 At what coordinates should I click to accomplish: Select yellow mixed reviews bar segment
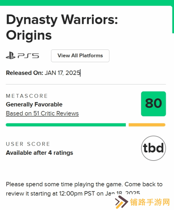[x=147, y=125]
